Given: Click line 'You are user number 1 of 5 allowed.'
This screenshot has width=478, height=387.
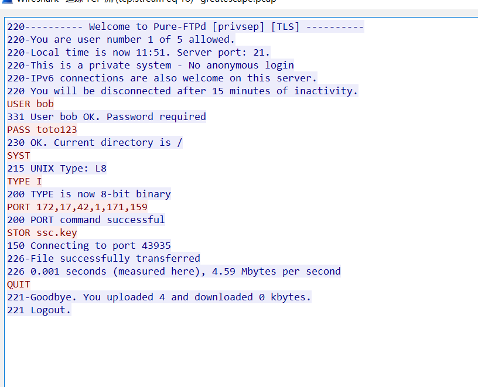Looking at the screenshot, I should click(121, 39).
